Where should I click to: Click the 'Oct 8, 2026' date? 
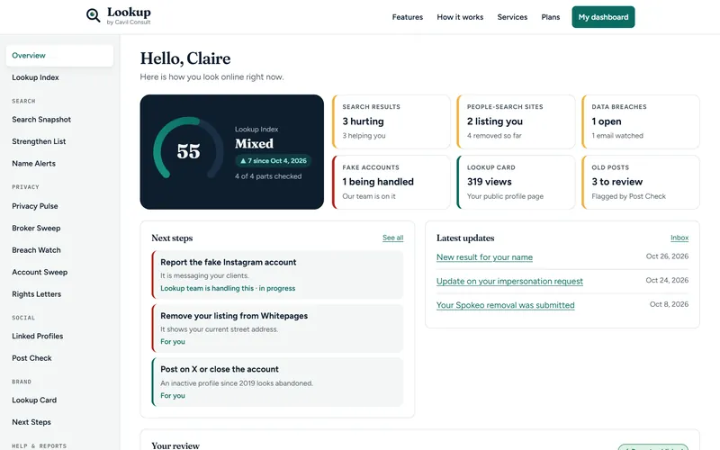click(x=669, y=304)
